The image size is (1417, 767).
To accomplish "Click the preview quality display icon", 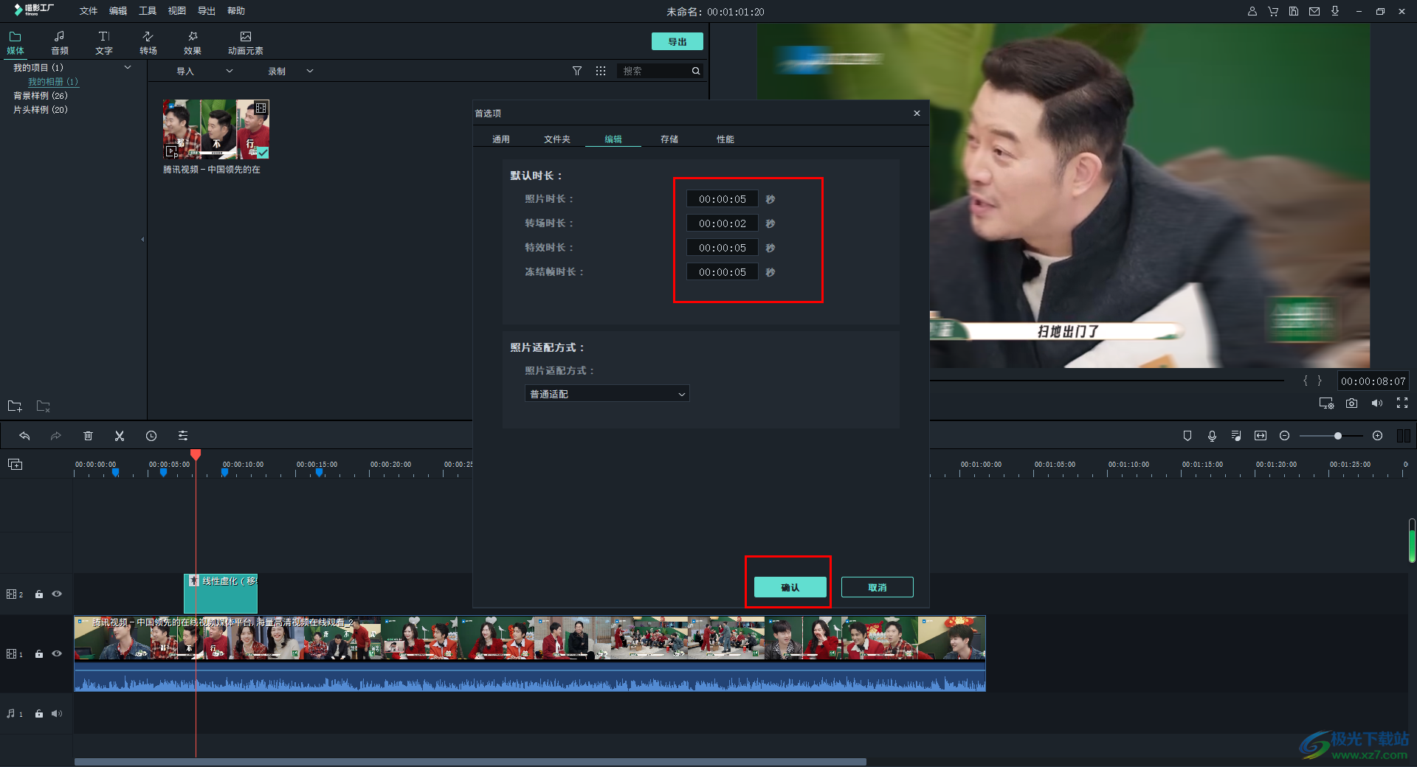I will [x=1326, y=403].
